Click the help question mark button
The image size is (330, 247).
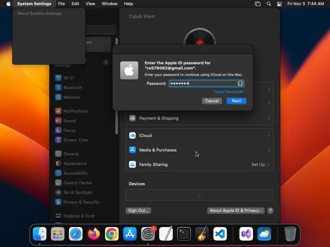coord(270,210)
